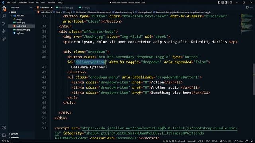Open book.jpg in the explorer
The image size is (255, 143).
click(20, 23)
